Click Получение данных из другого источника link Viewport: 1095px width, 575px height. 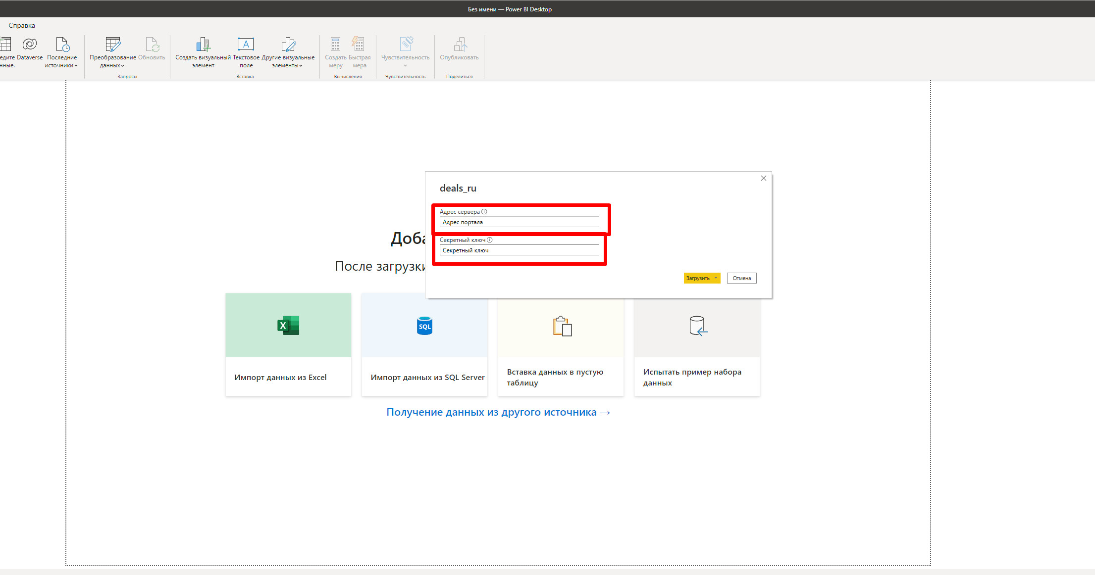pyautogui.click(x=498, y=412)
